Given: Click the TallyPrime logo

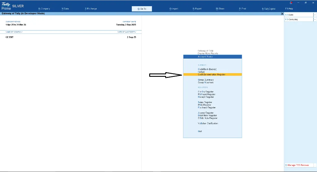Looking at the screenshot, I should point(6,6).
